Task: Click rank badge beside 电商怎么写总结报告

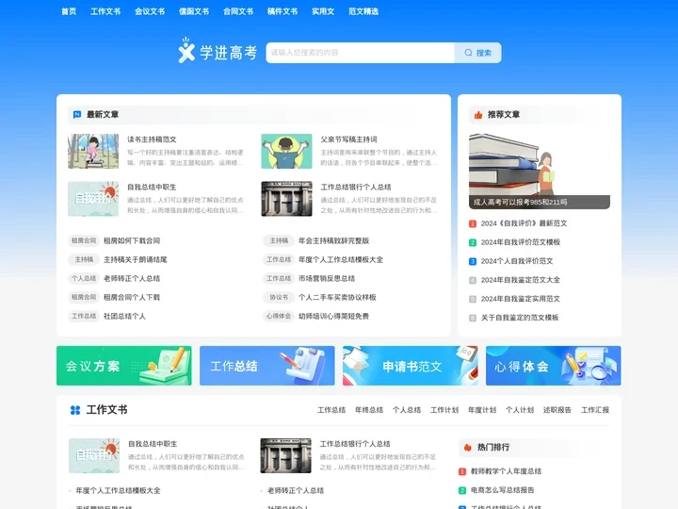Action: [461, 490]
